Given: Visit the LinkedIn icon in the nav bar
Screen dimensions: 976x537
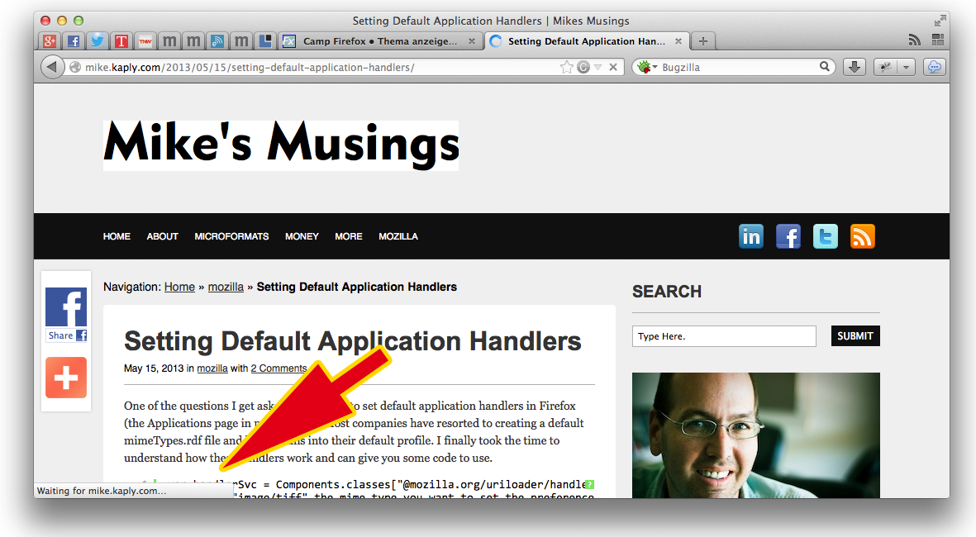Looking at the screenshot, I should 751,236.
